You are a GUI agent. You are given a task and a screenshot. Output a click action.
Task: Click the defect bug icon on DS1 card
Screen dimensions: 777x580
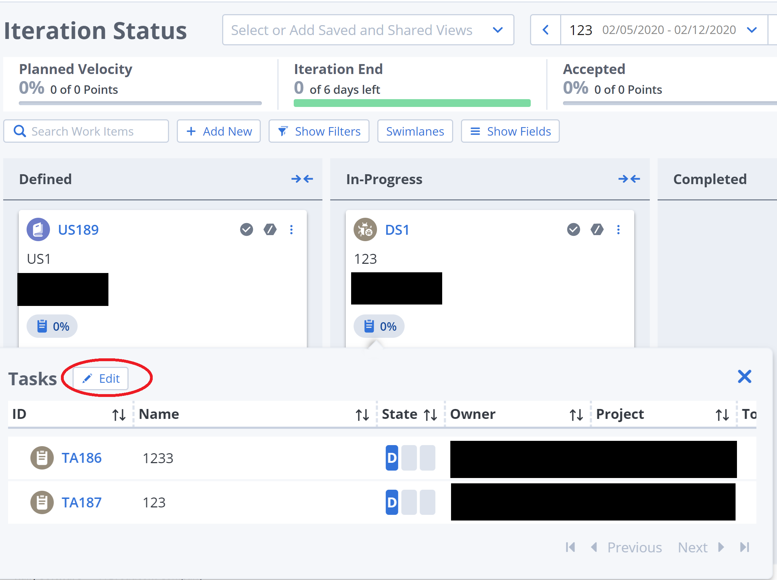(x=365, y=229)
